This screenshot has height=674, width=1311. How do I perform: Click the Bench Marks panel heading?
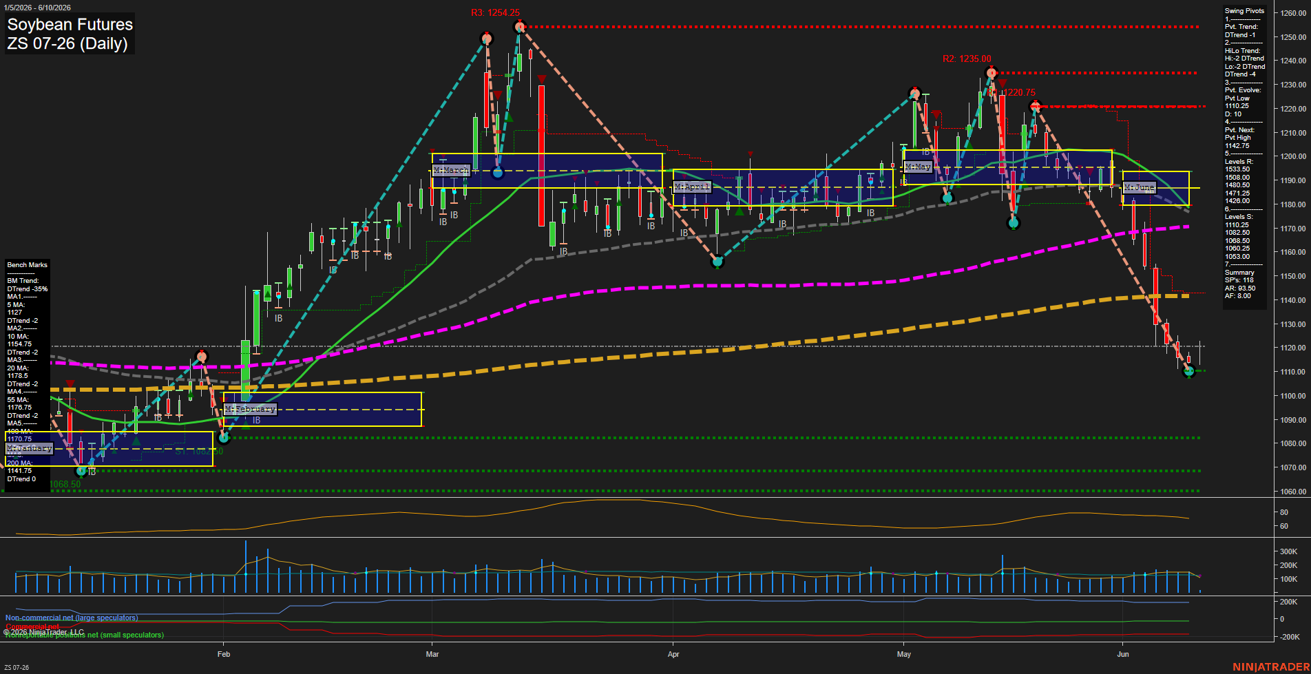click(x=28, y=265)
